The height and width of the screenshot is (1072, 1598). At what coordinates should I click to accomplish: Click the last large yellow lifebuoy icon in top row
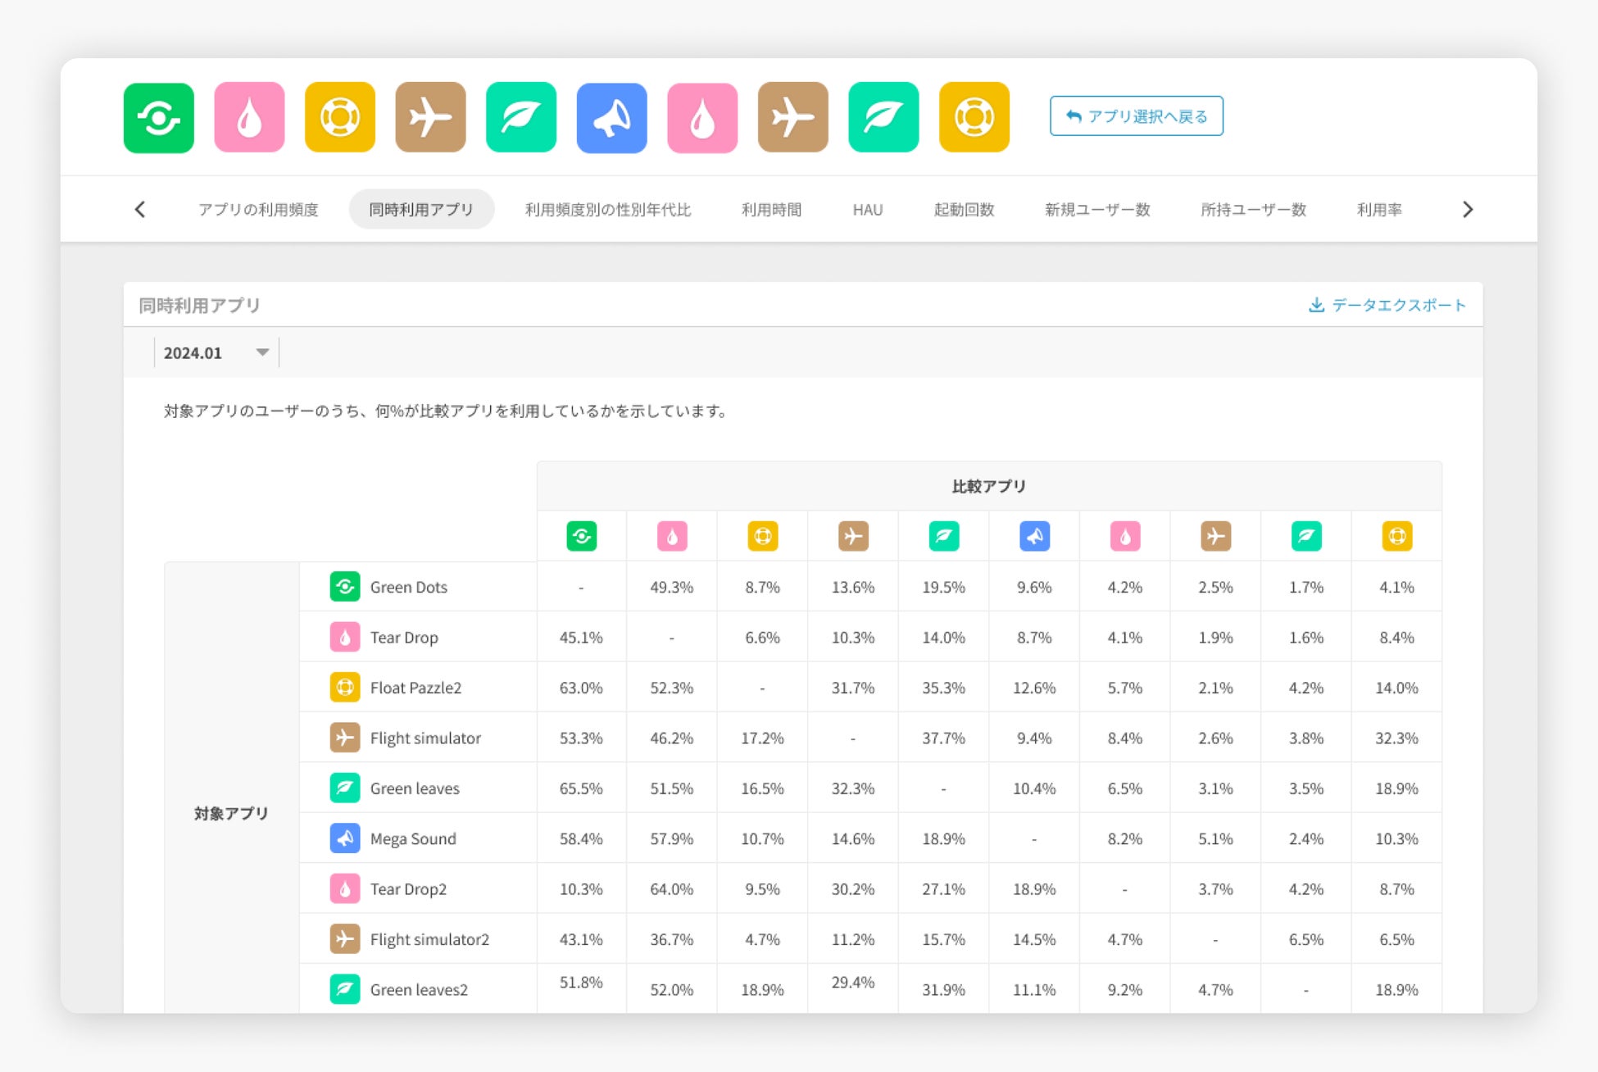tap(974, 118)
